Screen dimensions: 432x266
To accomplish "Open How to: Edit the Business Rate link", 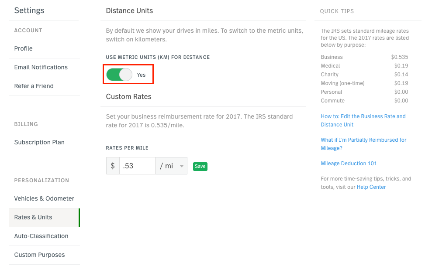I will (363, 120).
